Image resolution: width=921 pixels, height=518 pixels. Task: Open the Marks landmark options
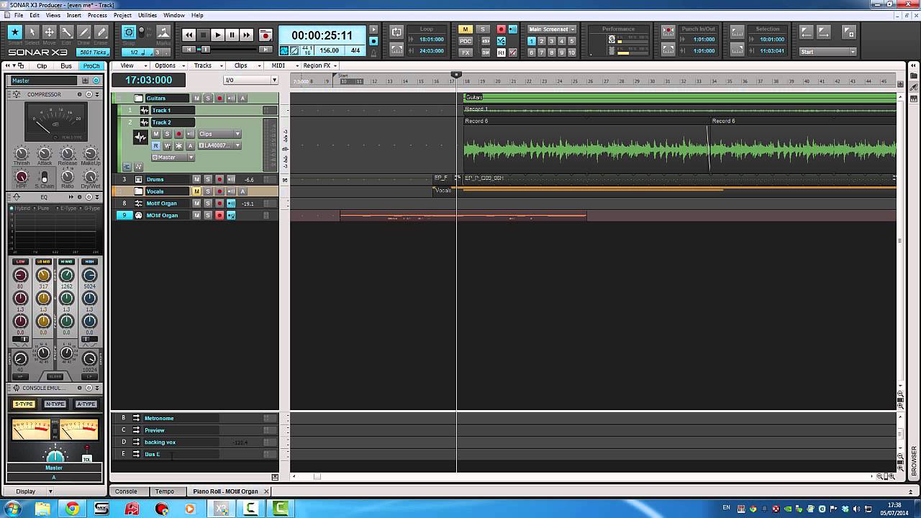coord(163,32)
